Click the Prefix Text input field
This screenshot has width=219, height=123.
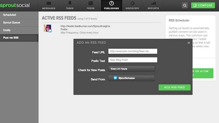click(x=133, y=60)
